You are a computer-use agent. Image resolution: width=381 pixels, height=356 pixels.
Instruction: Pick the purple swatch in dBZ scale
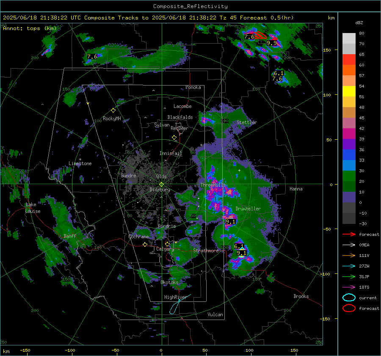(349, 144)
